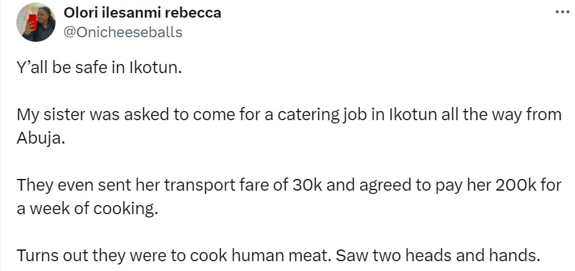Click the line starting "Turns out they were"
Screen dimensions: 575x271
(278, 255)
